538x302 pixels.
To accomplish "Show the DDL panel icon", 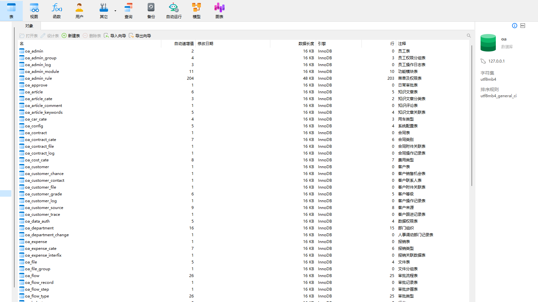I will [x=523, y=26].
